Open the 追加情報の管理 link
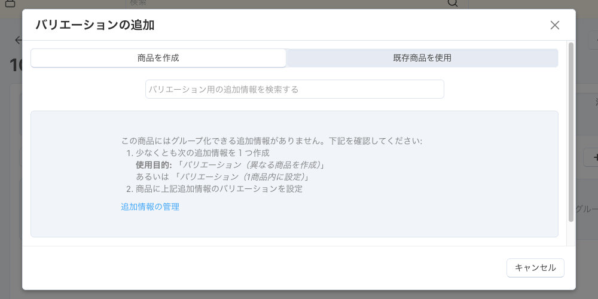This screenshot has width=598, height=299. pos(150,207)
